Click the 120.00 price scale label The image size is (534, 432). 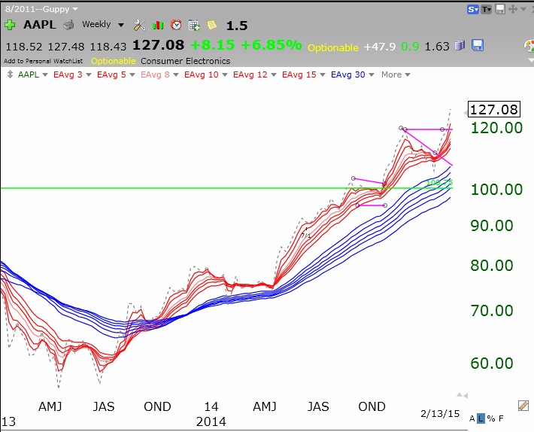[496, 128]
